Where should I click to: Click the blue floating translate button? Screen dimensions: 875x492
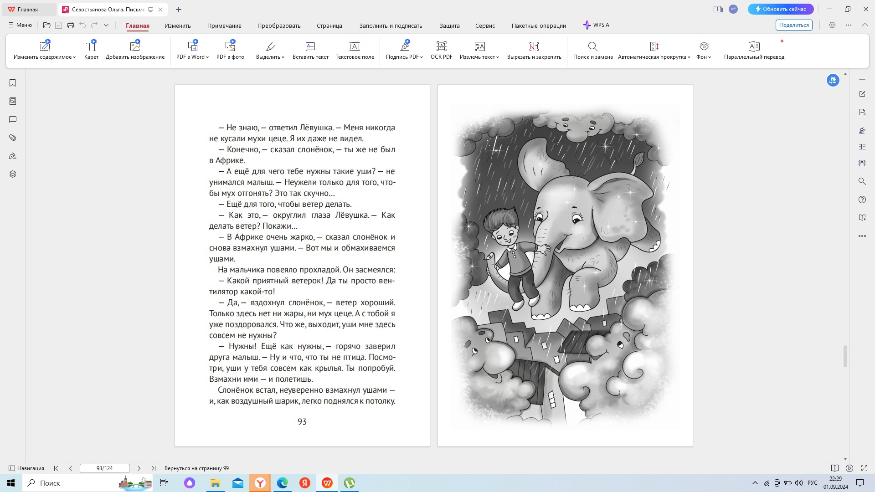[x=833, y=81]
